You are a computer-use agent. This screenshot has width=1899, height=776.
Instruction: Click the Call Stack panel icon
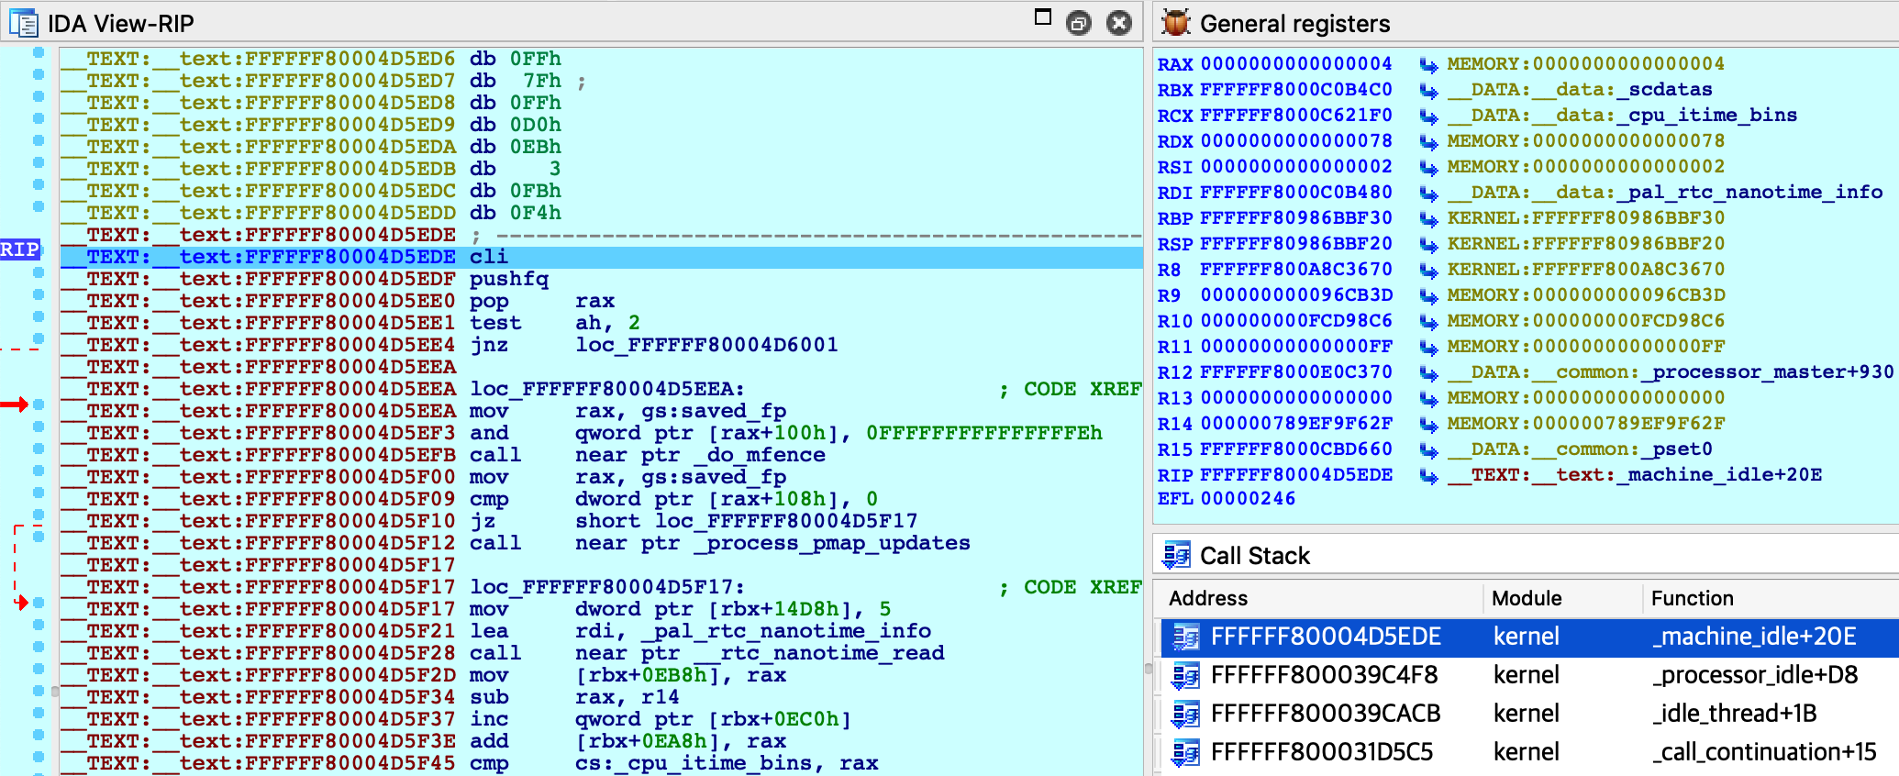point(1175,555)
